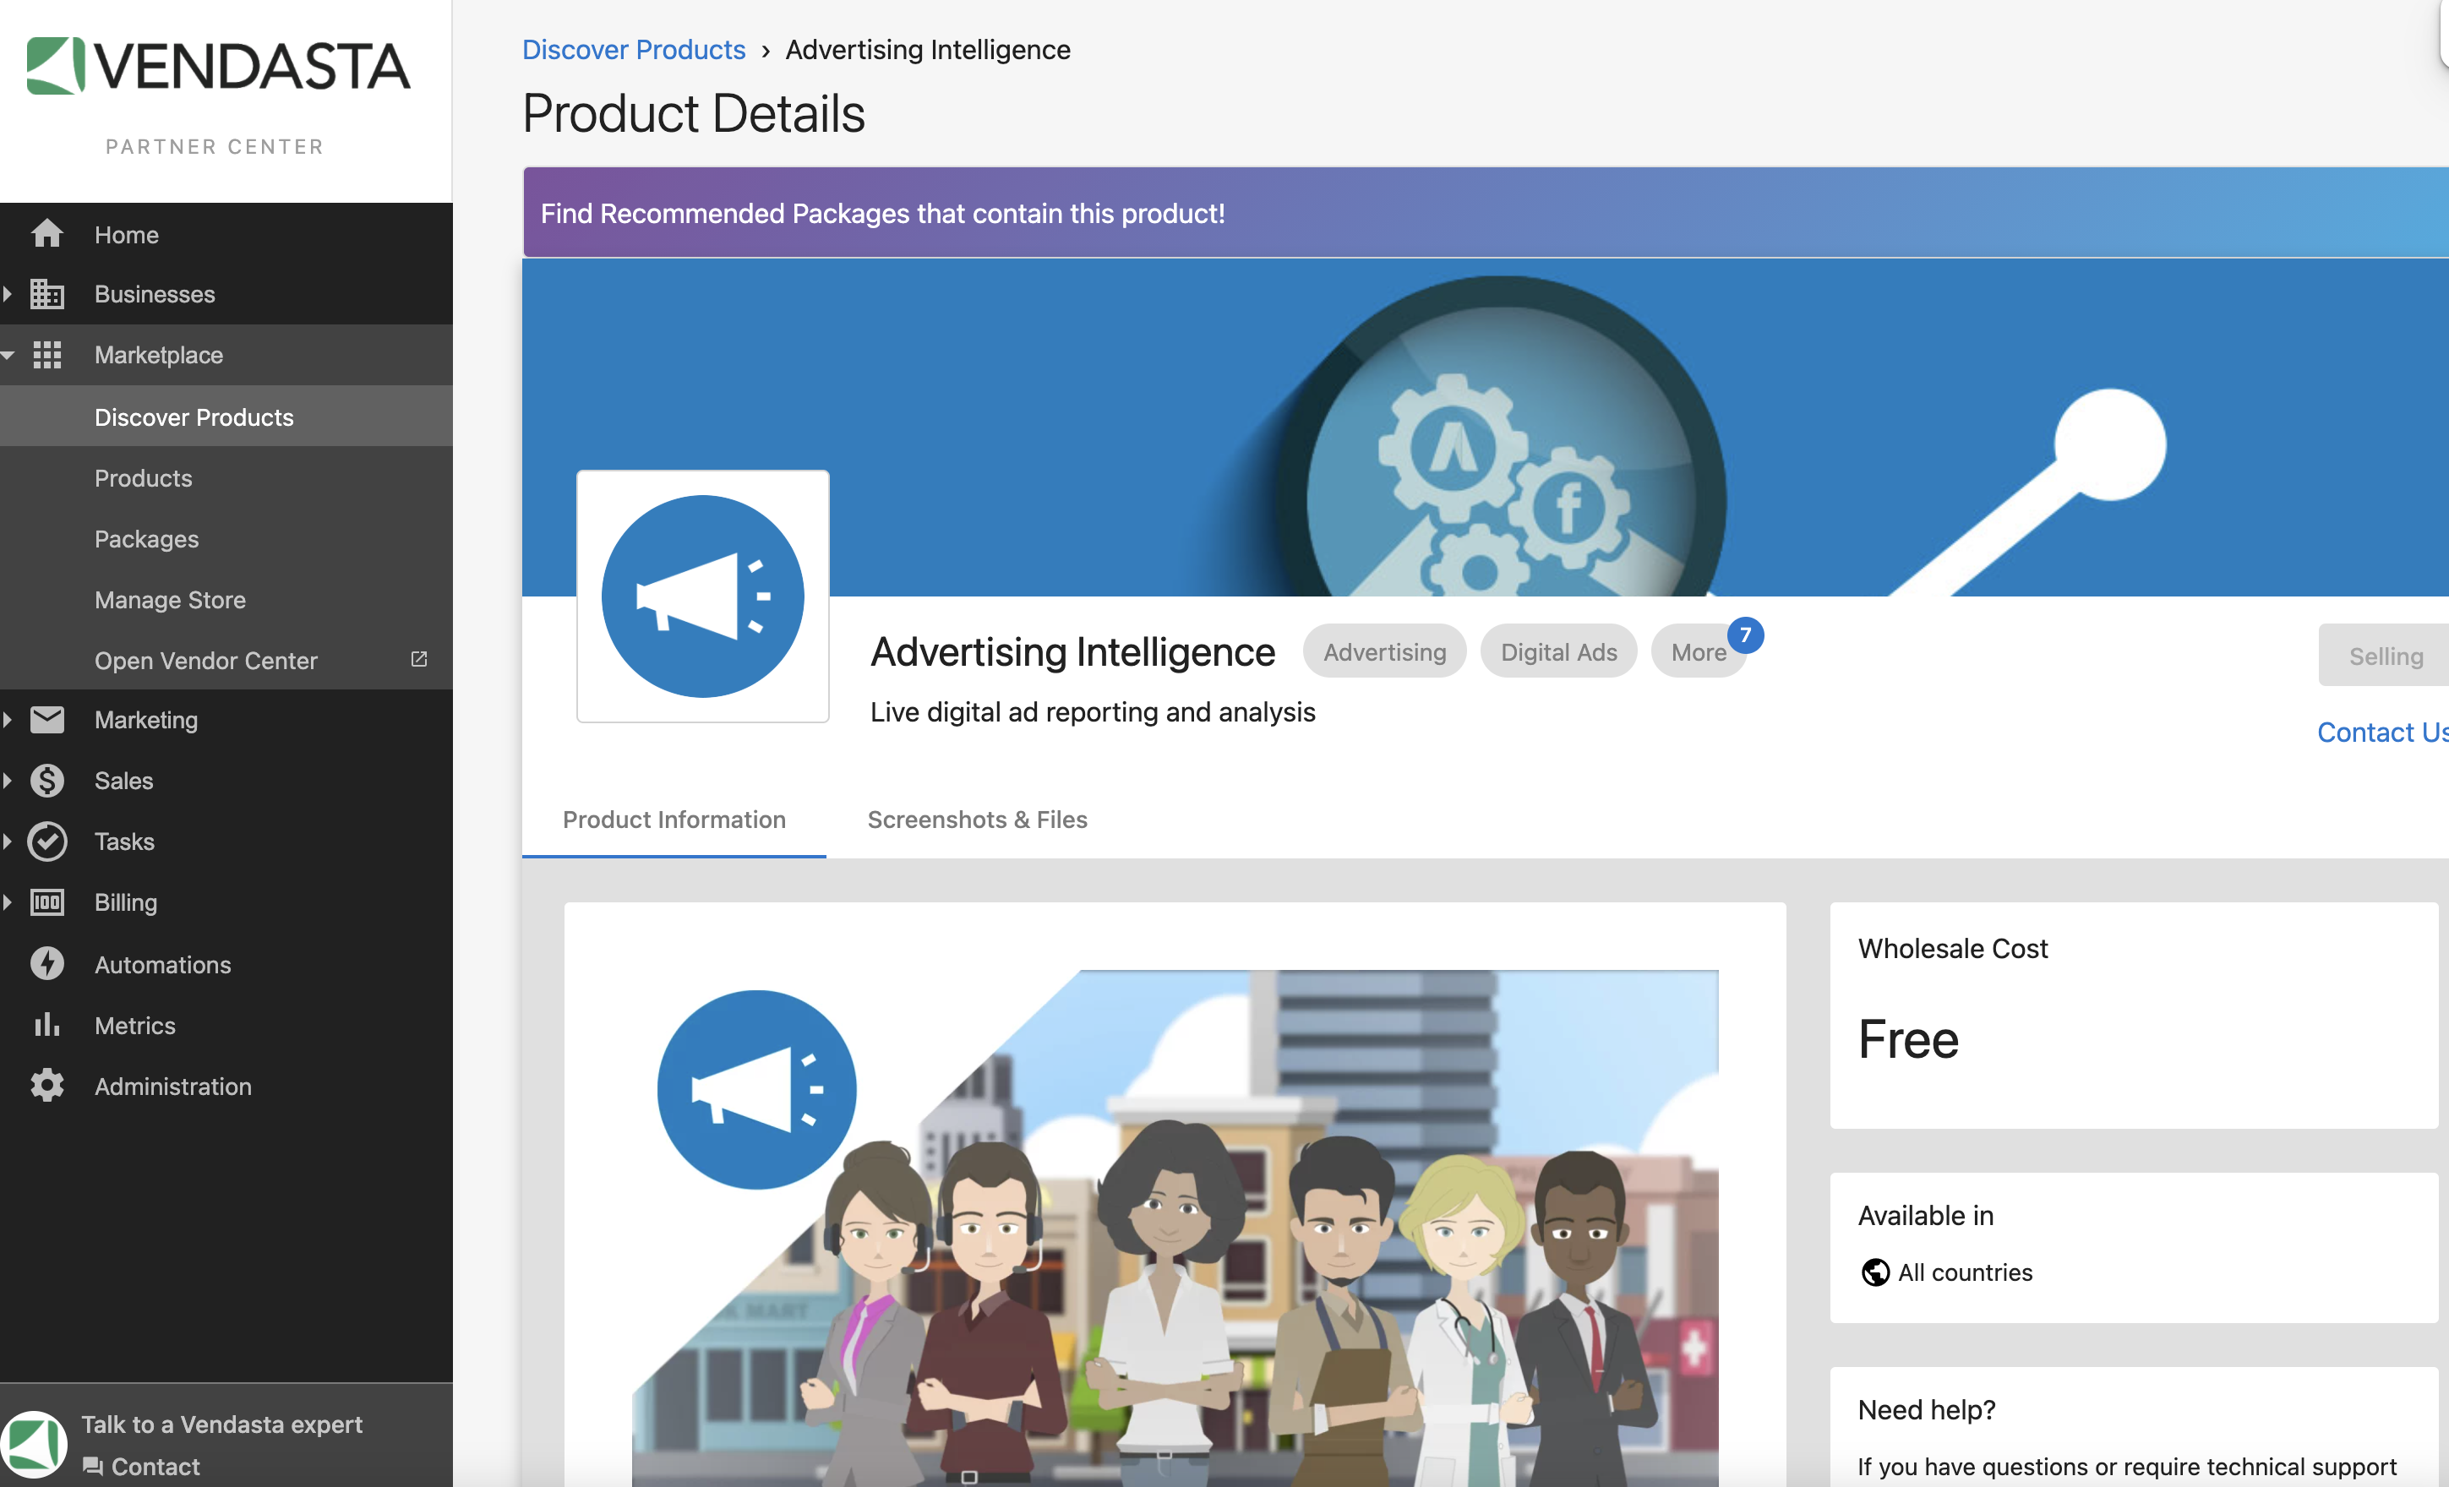2449x1487 pixels.
Task: Click the Advertising Intelligence breadcrumb text
Action: tap(927, 49)
